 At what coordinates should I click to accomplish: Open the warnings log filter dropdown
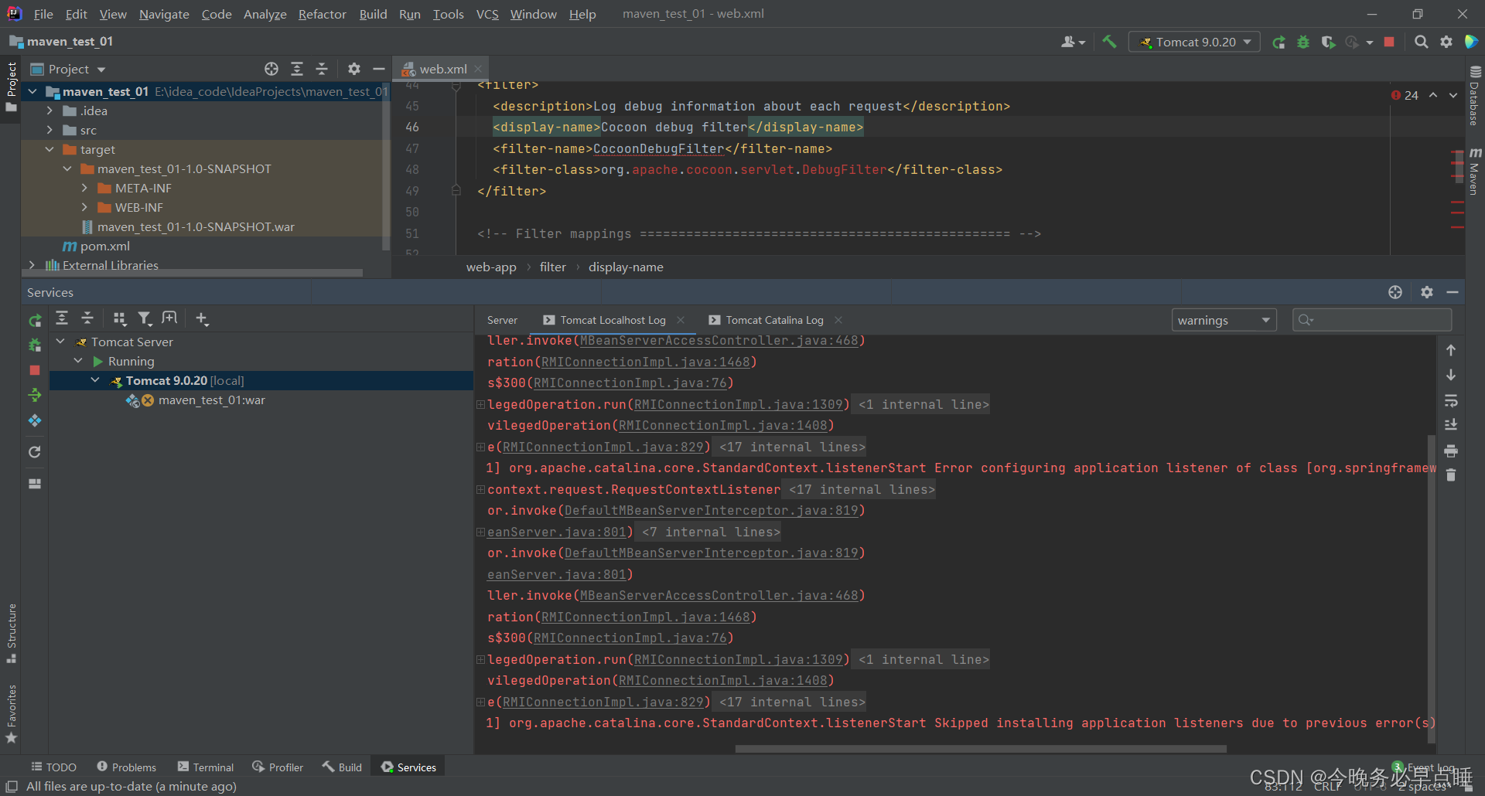tap(1224, 320)
